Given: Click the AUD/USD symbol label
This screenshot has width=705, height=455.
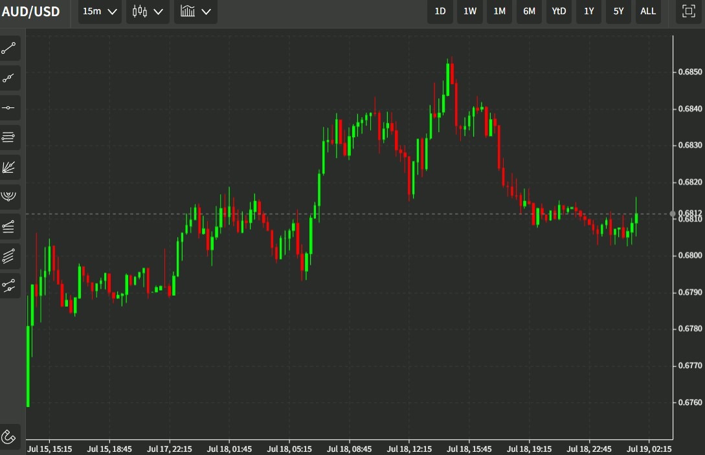Looking at the screenshot, I should point(30,11).
